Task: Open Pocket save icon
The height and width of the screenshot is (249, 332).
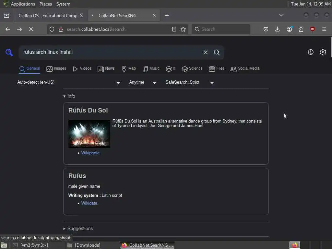Action: [266, 29]
